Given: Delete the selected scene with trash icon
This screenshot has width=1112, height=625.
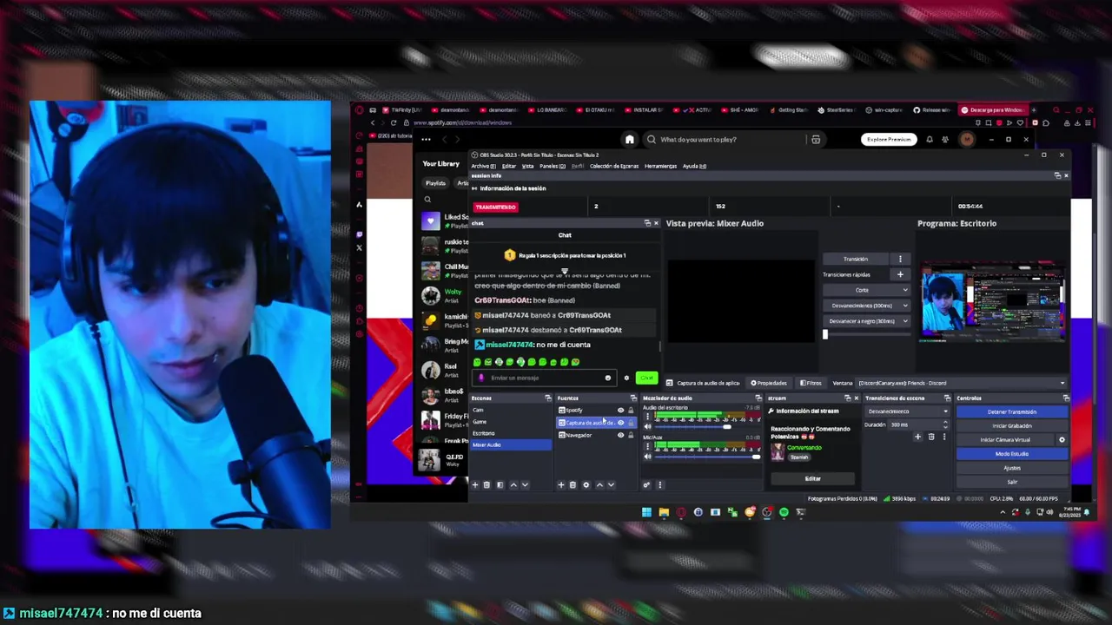Looking at the screenshot, I should point(486,485).
